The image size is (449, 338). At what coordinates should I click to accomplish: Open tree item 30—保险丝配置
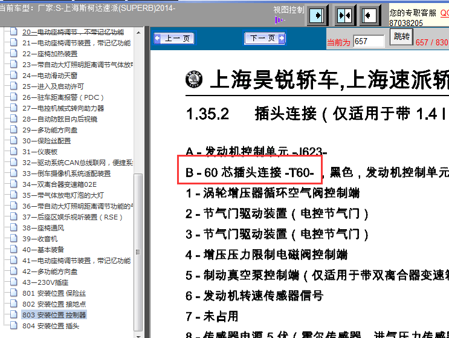47,141
